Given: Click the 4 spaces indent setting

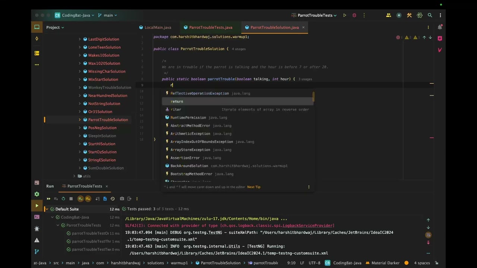Looking at the screenshot, I should tap(422, 263).
